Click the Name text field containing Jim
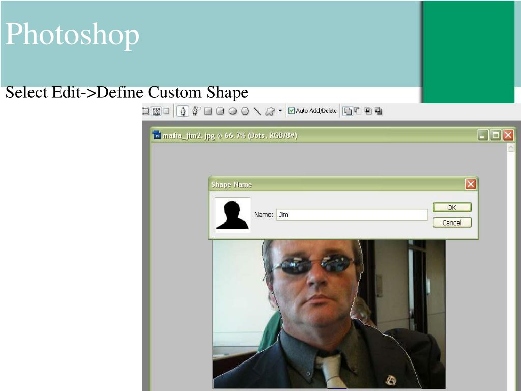 click(x=352, y=215)
